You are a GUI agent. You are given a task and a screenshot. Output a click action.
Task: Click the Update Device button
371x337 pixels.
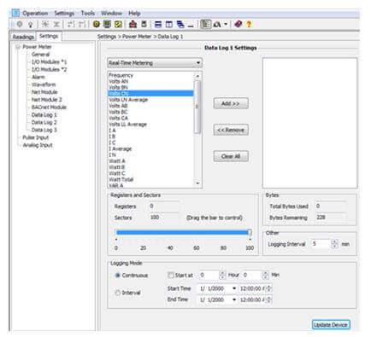331,325
